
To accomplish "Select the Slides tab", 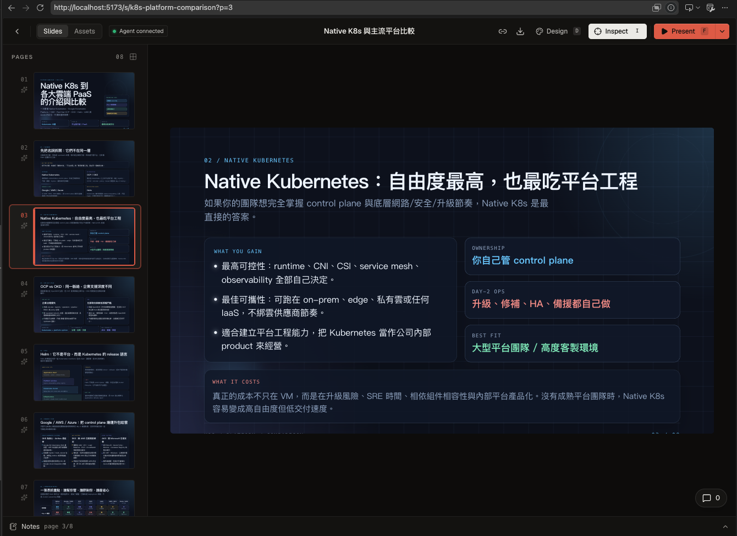I will 53,31.
